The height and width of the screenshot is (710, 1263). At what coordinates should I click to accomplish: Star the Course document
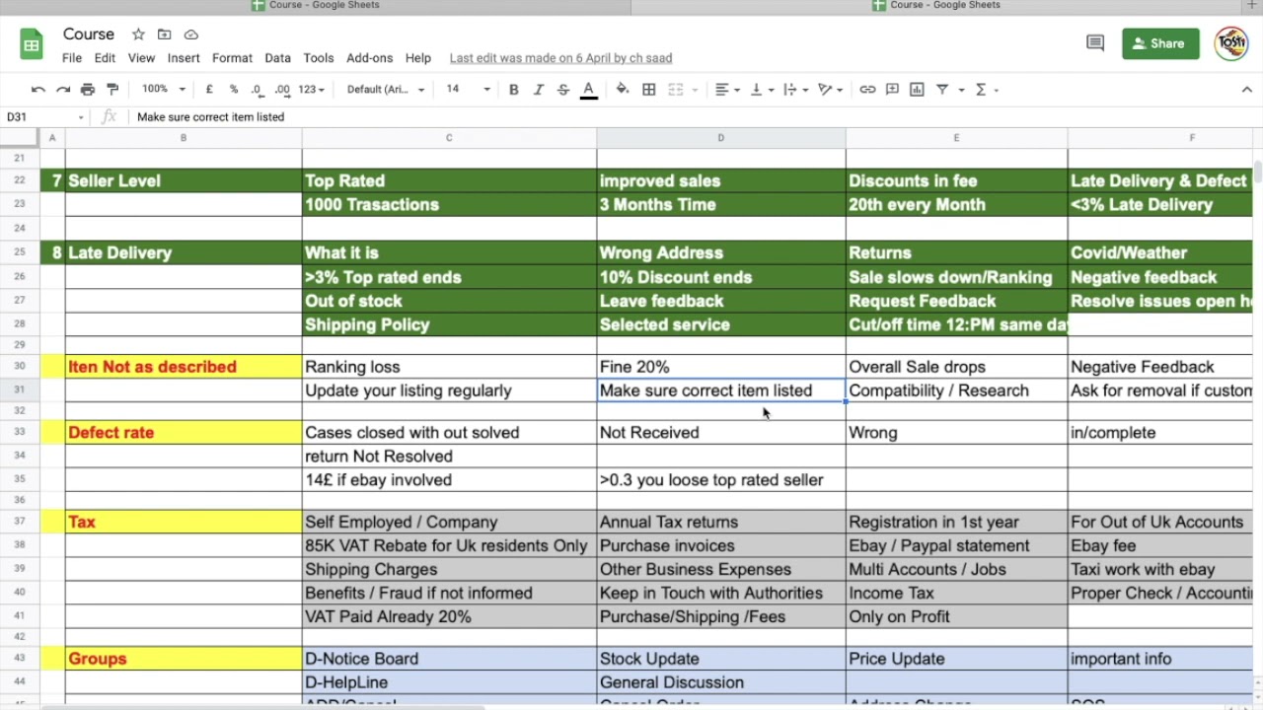click(x=138, y=35)
